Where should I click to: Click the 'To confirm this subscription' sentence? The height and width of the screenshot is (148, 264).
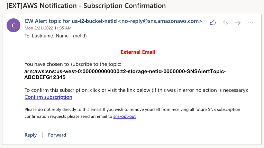tap(136, 90)
